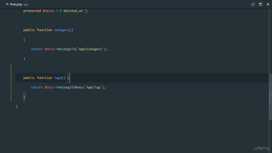Close the Post.php editor tab
The width and height of the screenshot is (272, 153).
[268, 4]
